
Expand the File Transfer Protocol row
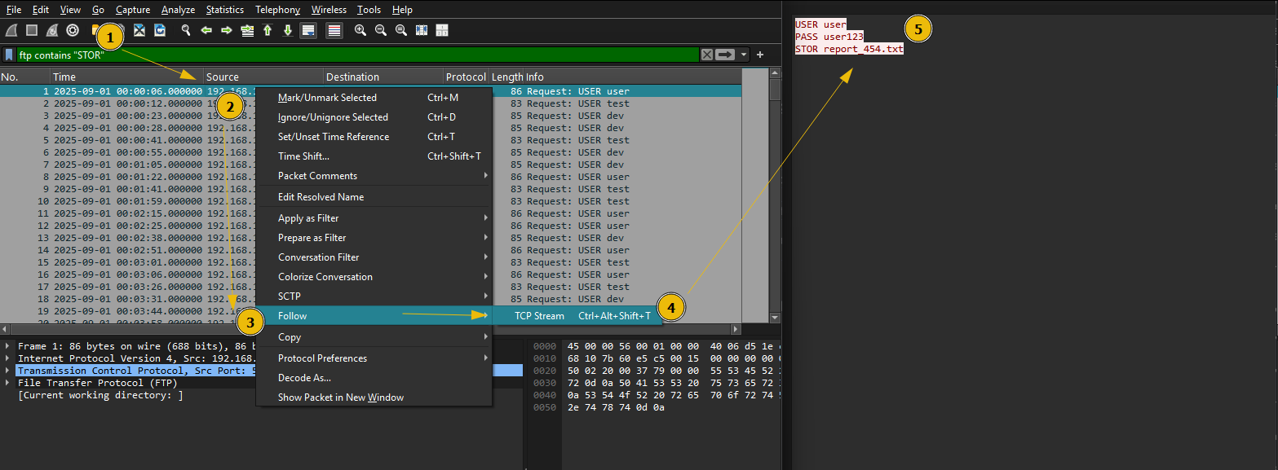pyautogui.click(x=7, y=383)
